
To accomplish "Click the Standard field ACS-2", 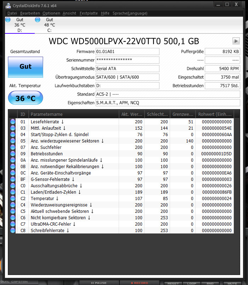I will pos(168,94).
